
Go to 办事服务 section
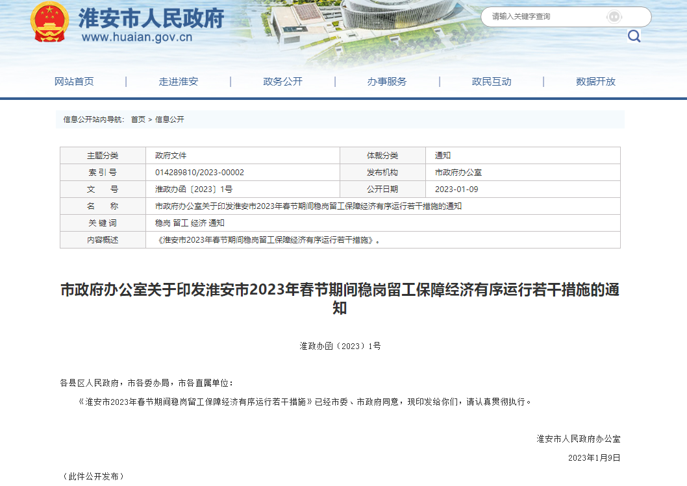pos(387,82)
